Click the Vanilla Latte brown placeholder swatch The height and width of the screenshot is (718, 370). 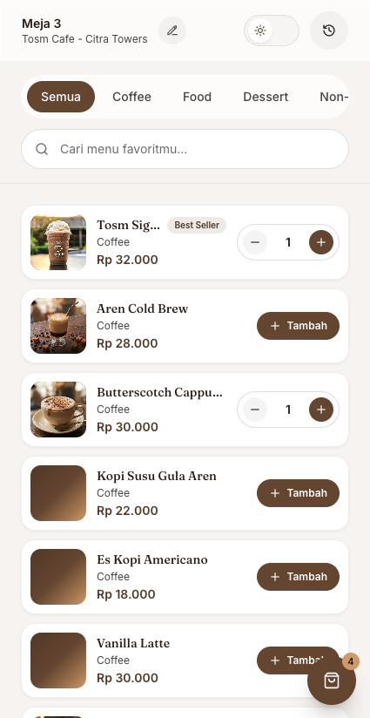coord(58,660)
